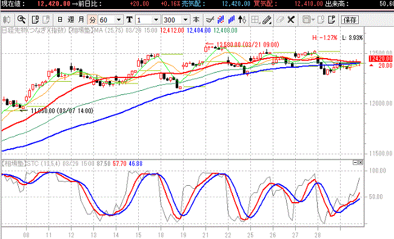Close the STC indicator panel
The height and width of the screenshot is (239, 394).
[361, 163]
